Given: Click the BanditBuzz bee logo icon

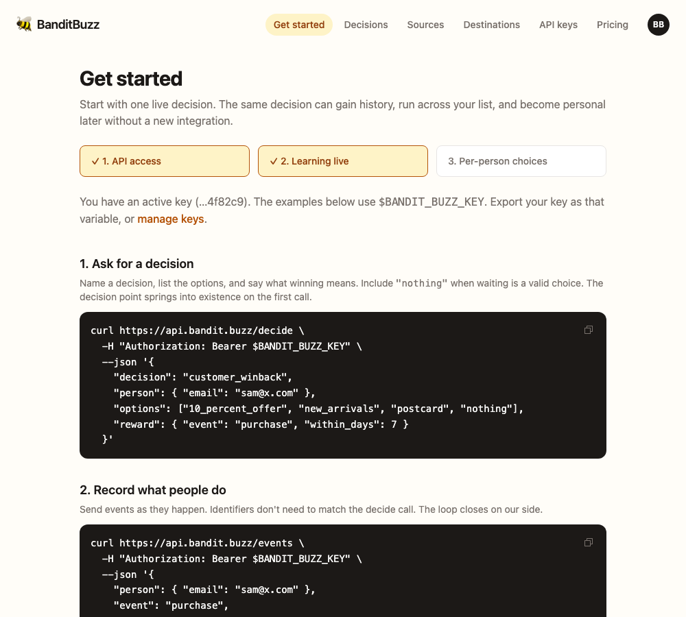Looking at the screenshot, I should [x=24, y=25].
